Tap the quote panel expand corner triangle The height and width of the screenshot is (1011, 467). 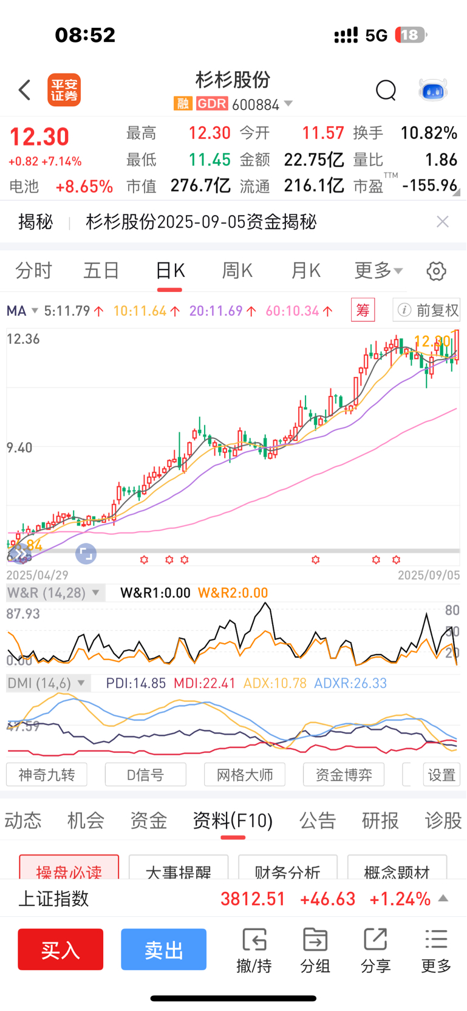click(x=456, y=192)
